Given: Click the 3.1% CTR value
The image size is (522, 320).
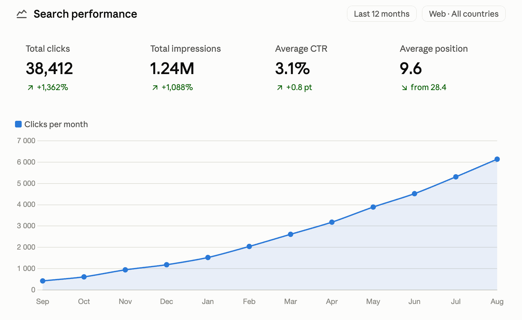Looking at the screenshot, I should (x=292, y=68).
